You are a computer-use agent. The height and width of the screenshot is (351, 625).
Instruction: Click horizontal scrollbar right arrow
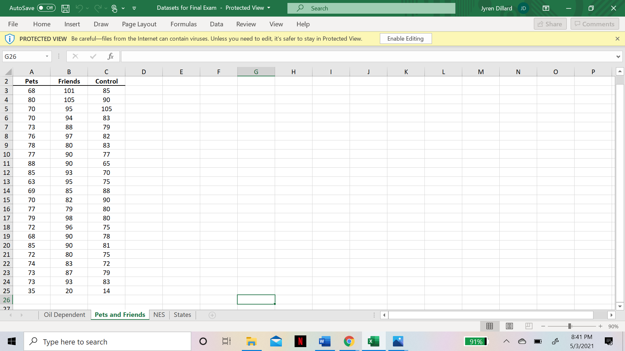pyautogui.click(x=611, y=315)
